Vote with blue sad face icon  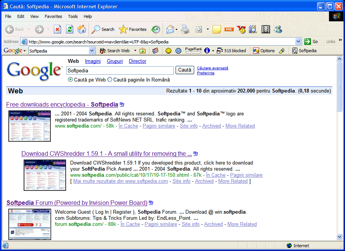178,51
